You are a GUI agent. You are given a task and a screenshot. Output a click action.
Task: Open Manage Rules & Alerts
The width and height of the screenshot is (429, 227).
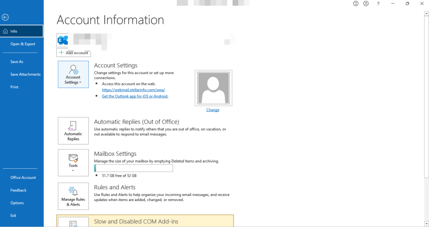pyautogui.click(x=73, y=196)
